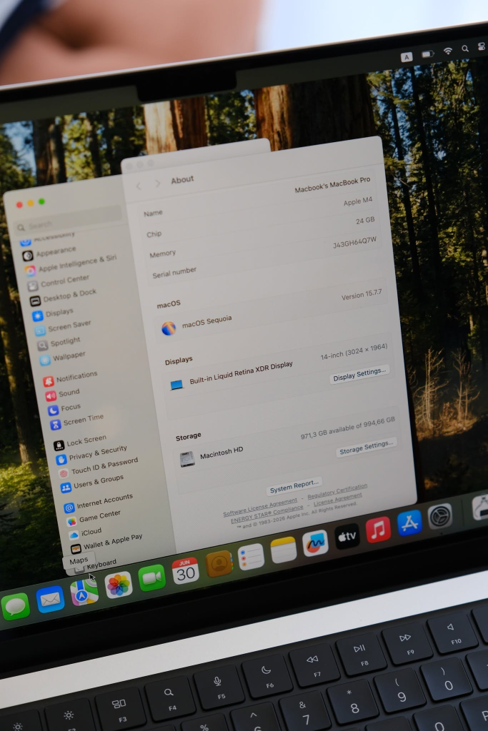Open the Mail app in the Dock
The width and height of the screenshot is (488, 731).
click(50, 600)
